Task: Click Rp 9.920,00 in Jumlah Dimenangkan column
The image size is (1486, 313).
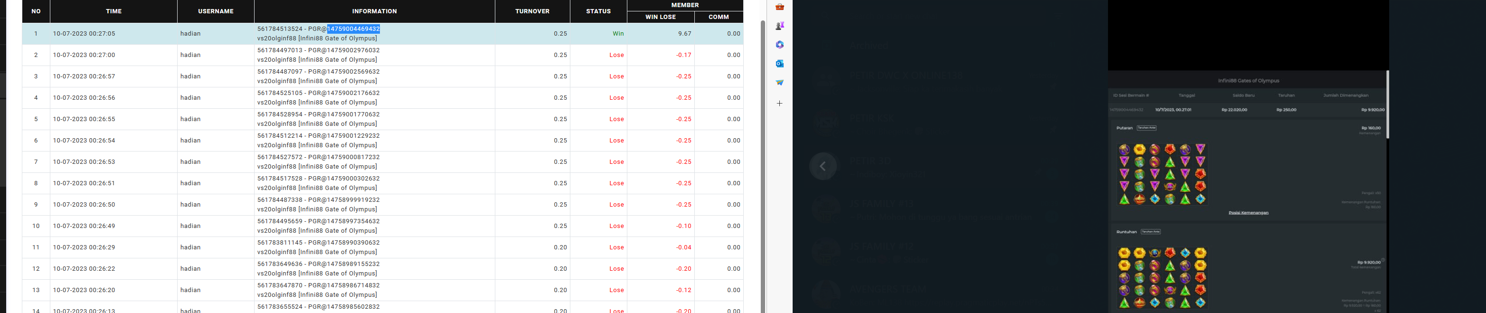Action: [1372, 110]
